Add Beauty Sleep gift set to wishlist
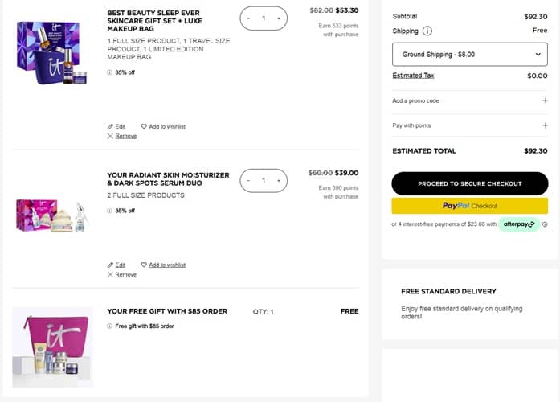 click(x=163, y=126)
